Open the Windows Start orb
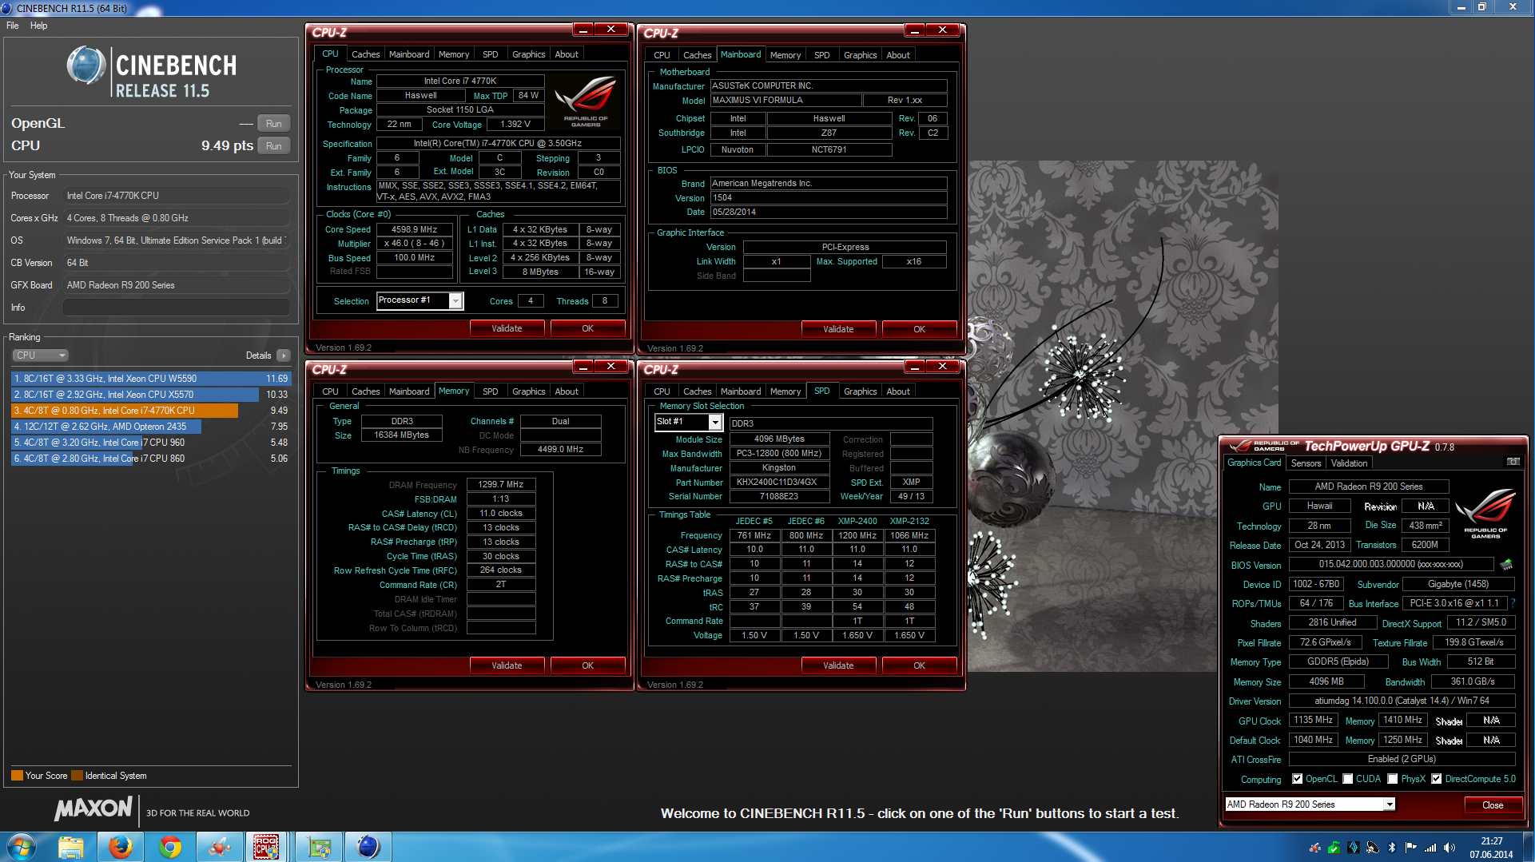1535x862 pixels. (x=21, y=847)
